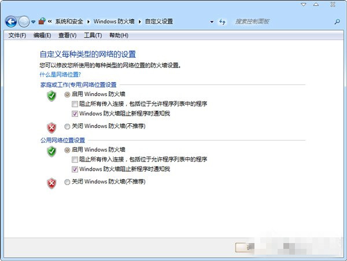Click green shield icon under 家庭或工作 section
The height and width of the screenshot is (261, 347).
[x=51, y=95]
